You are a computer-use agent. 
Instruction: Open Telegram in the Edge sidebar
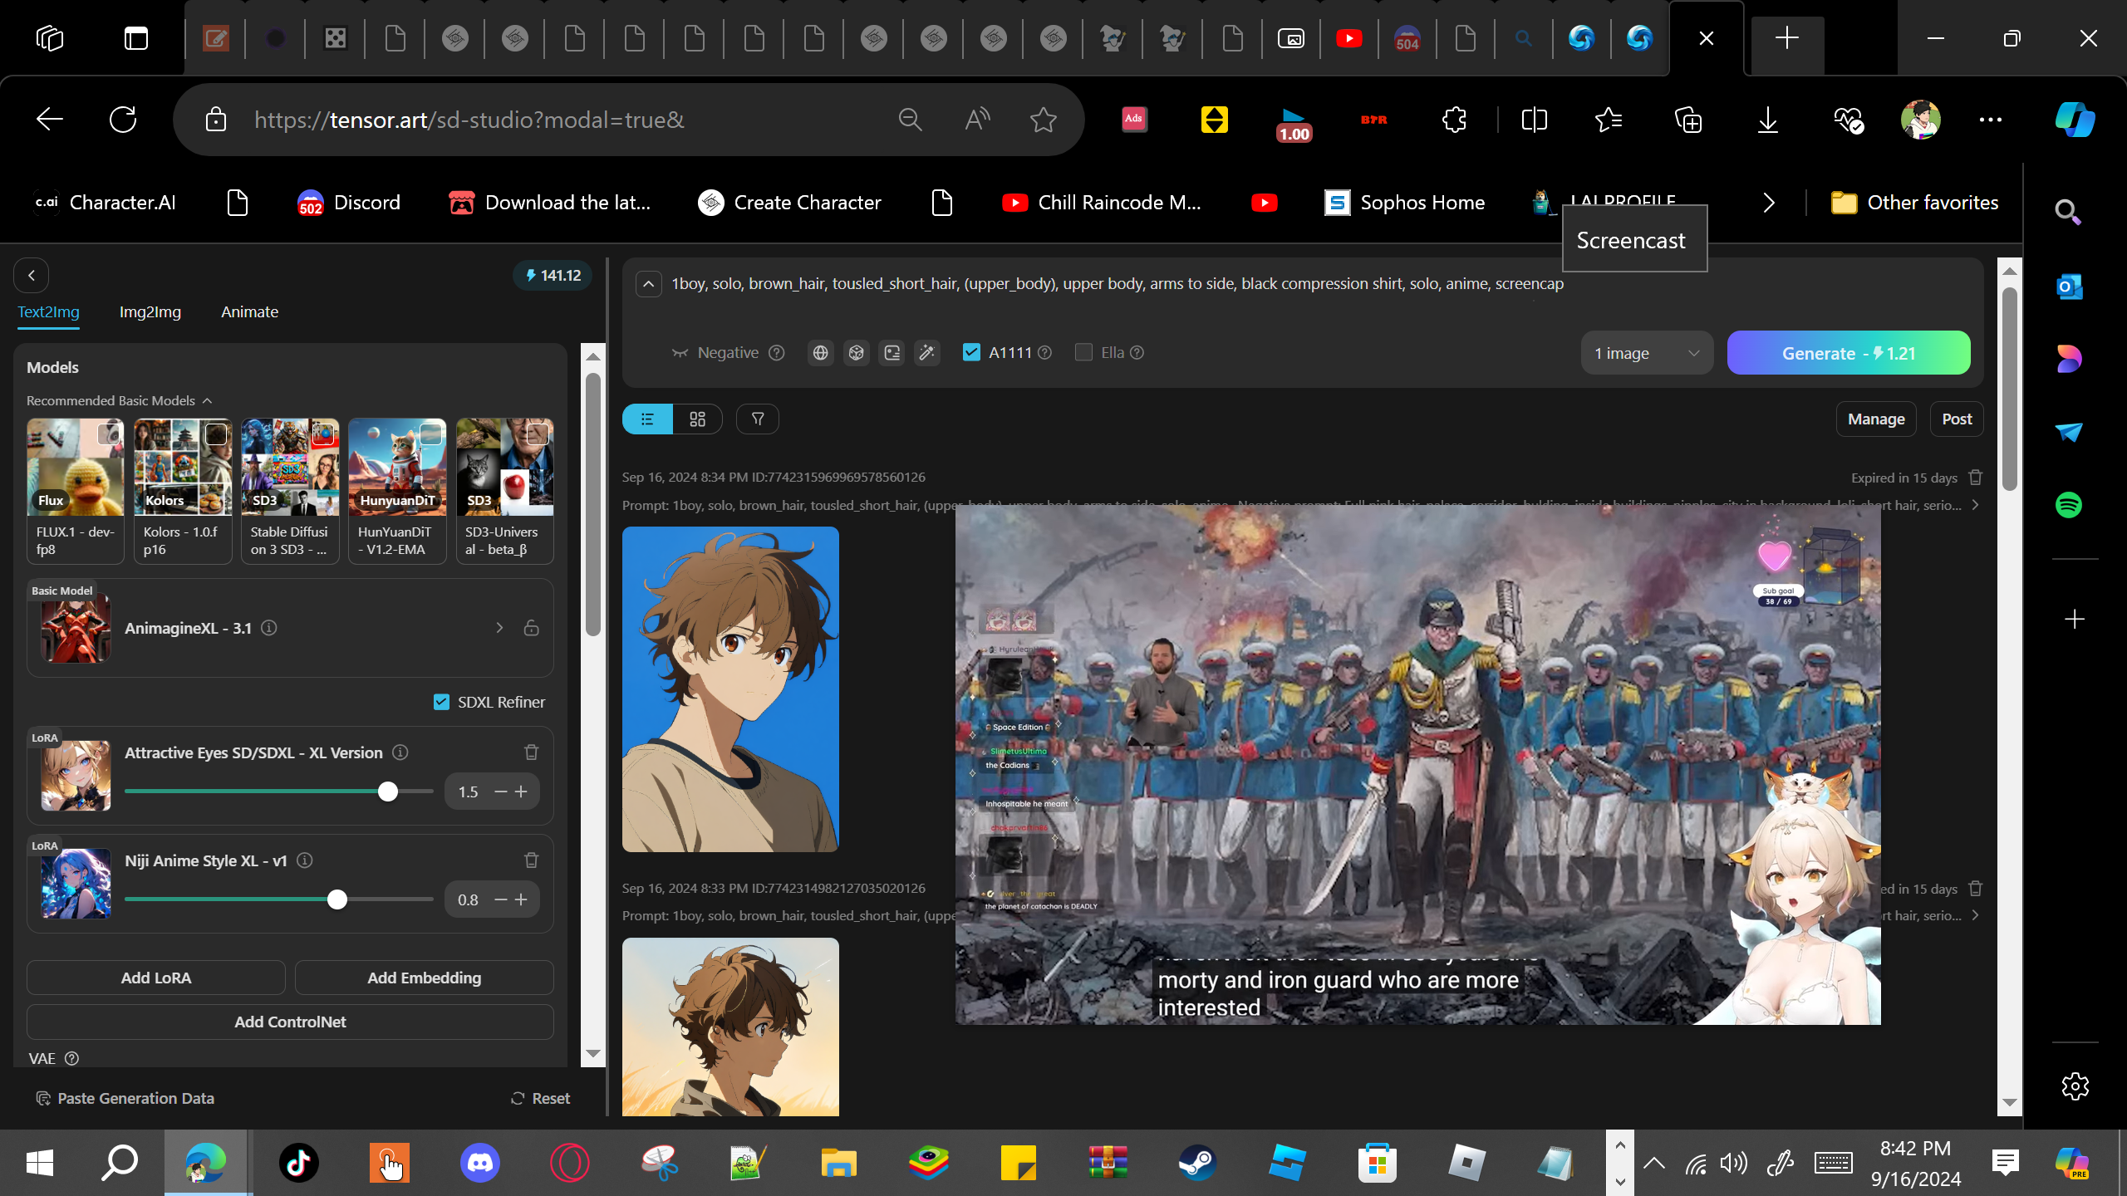[x=2069, y=432]
